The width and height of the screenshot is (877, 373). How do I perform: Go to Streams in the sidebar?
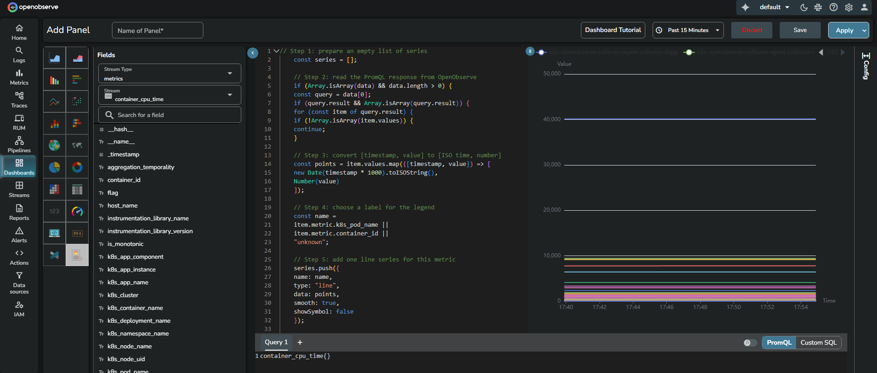pos(19,189)
